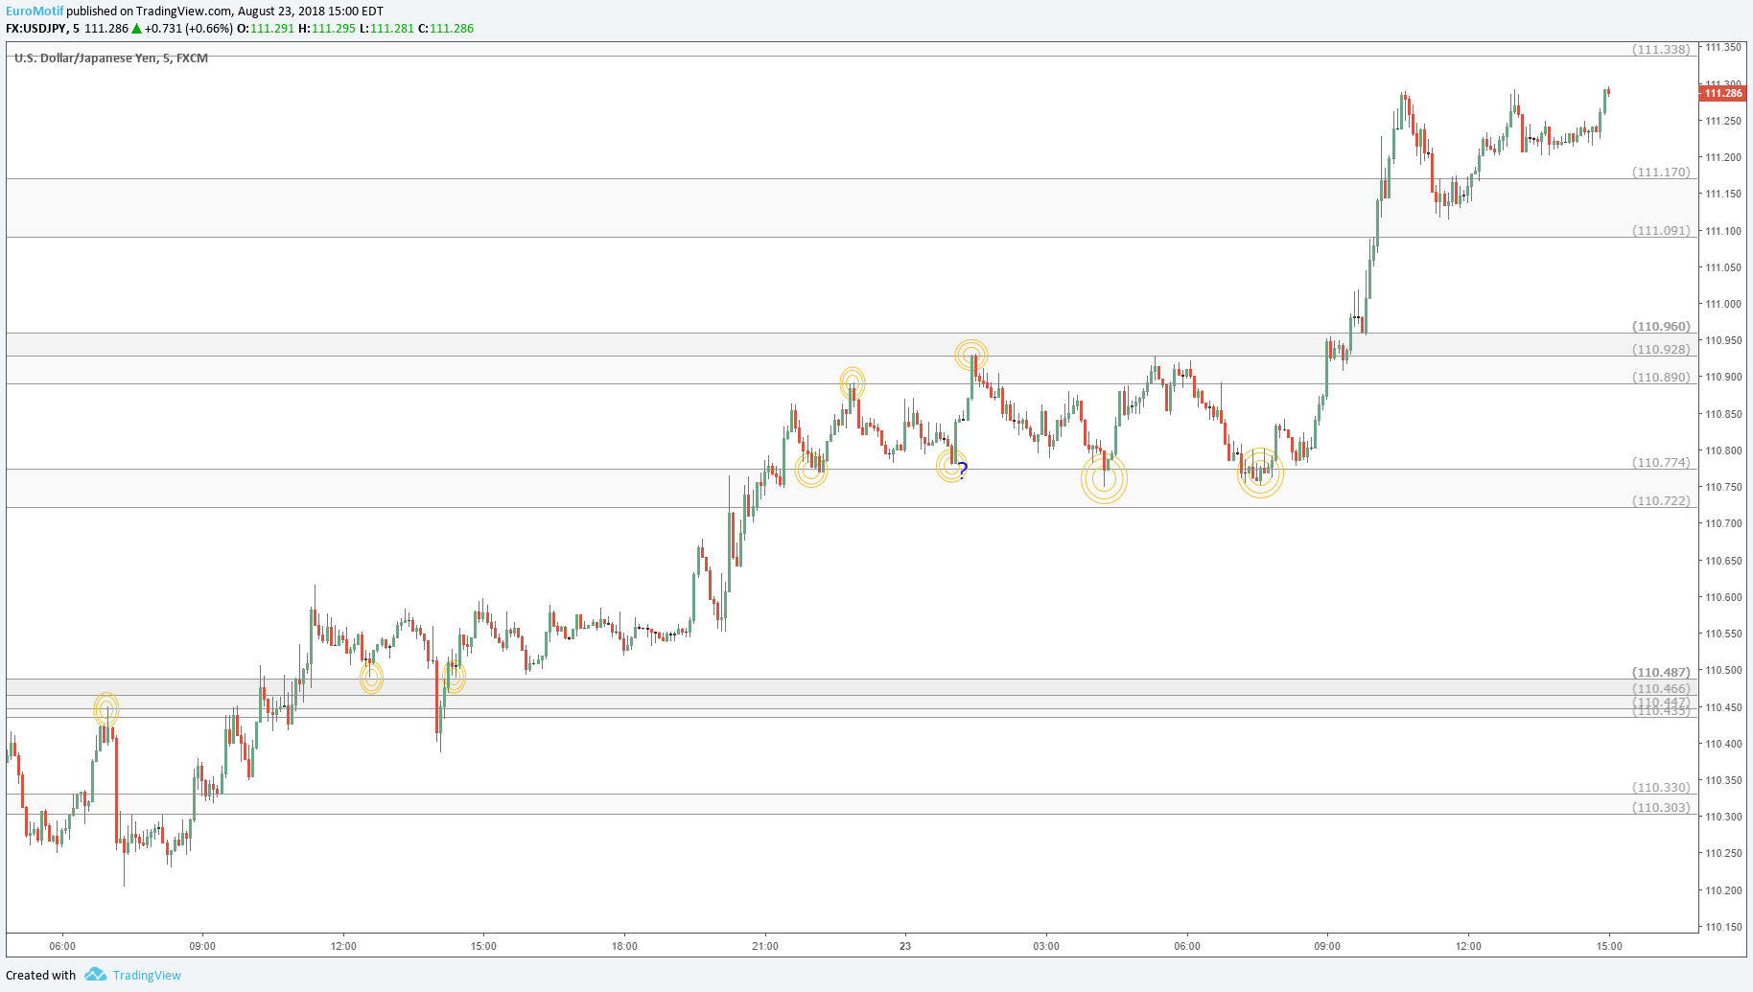
Task: Open the EuroMotif author link
Action: [35, 12]
